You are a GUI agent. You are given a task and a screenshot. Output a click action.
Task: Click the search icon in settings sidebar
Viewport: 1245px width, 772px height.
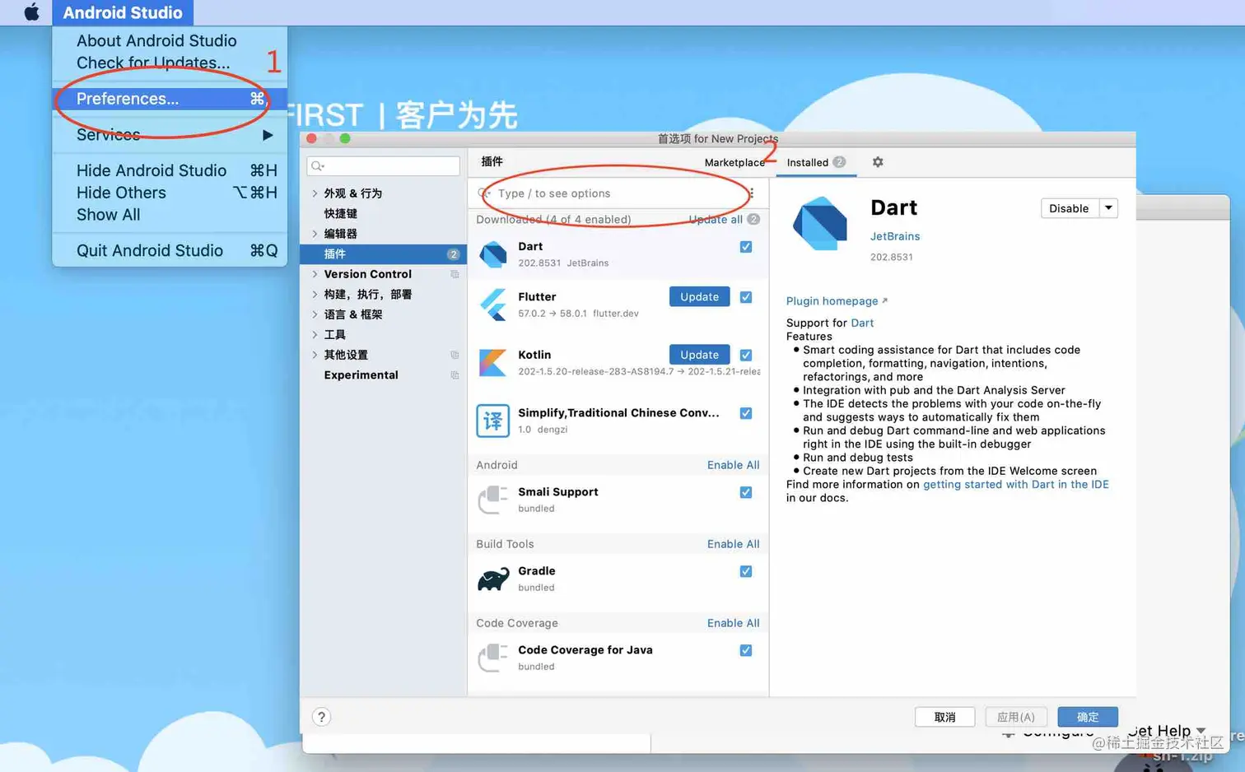click(317, 166)
